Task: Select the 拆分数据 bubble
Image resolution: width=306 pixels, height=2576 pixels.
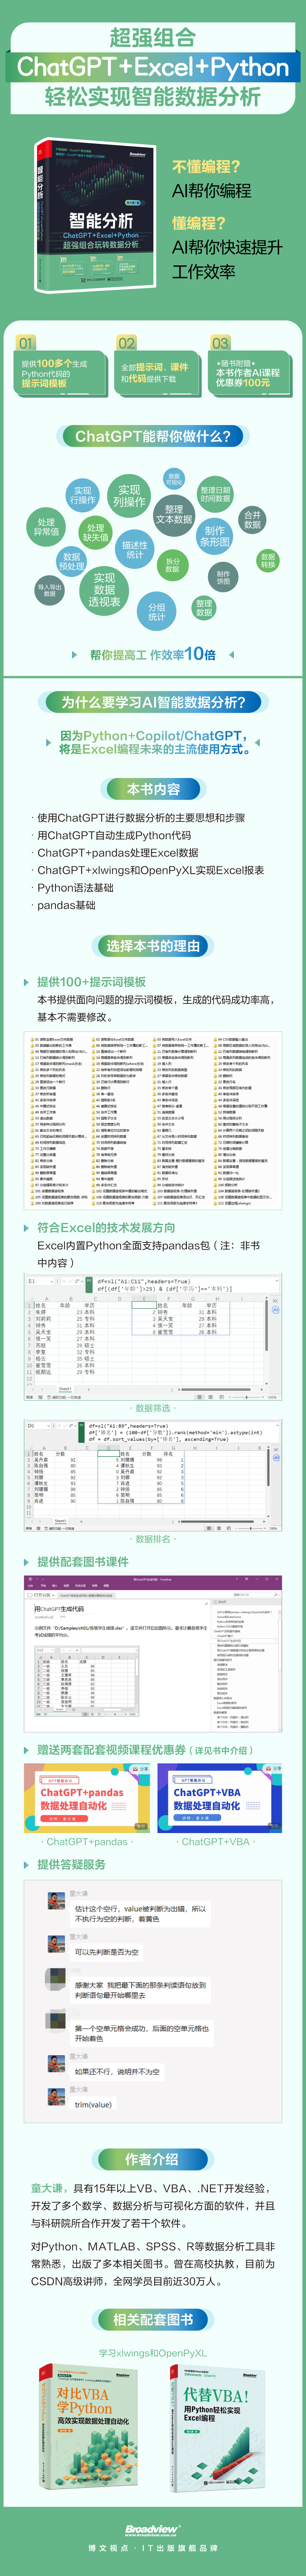Action: coord(173,565)
